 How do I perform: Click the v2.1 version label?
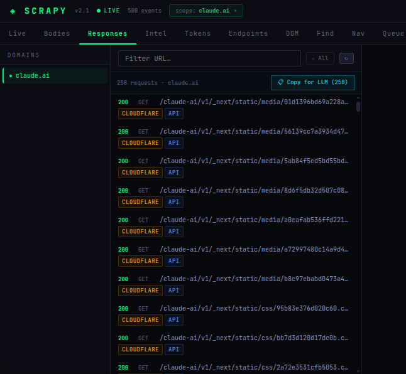pyautogui.click(x=82, y=11)
